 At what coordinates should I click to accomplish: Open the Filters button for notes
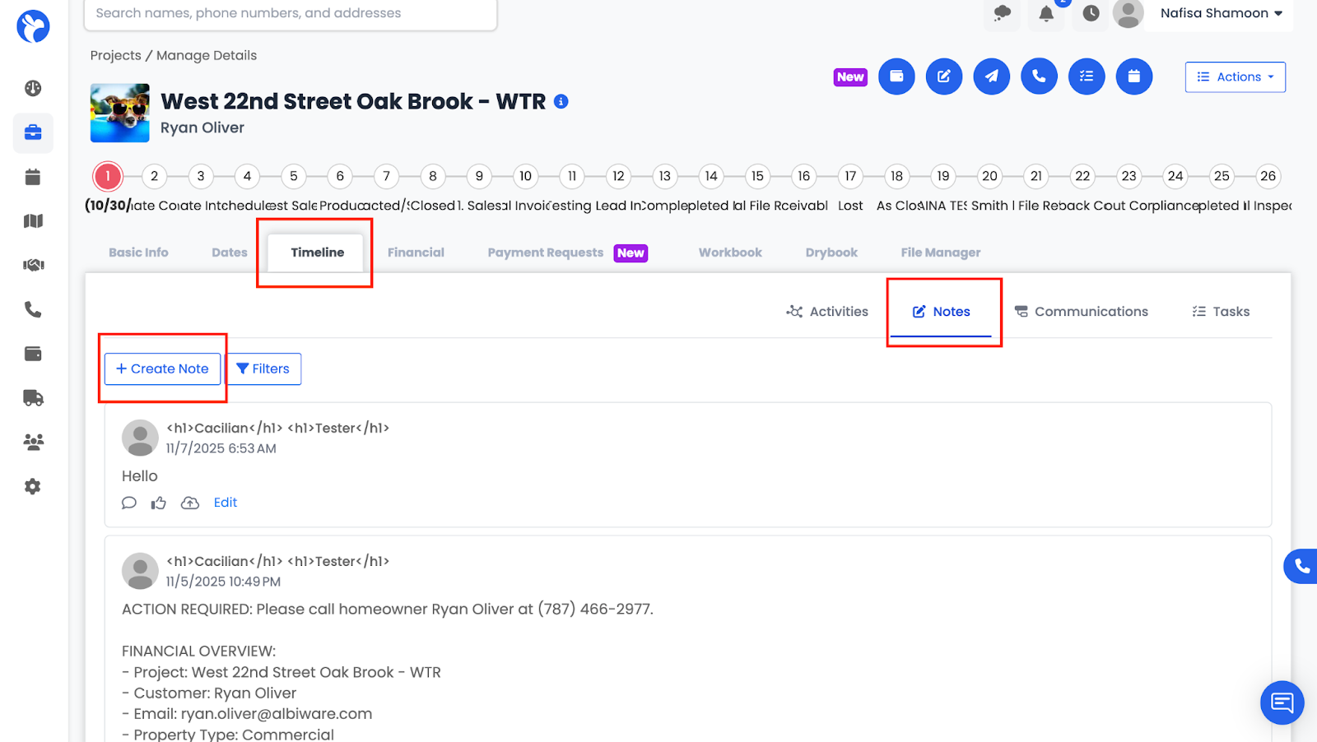pos(263,369)
